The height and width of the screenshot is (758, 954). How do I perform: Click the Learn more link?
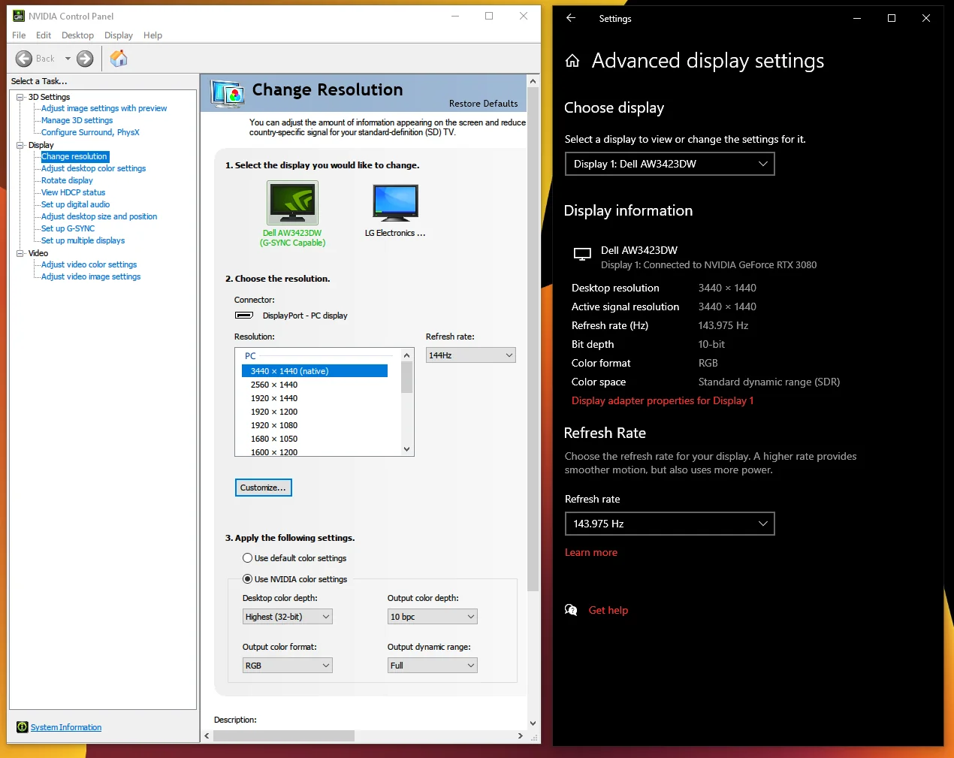591,552
